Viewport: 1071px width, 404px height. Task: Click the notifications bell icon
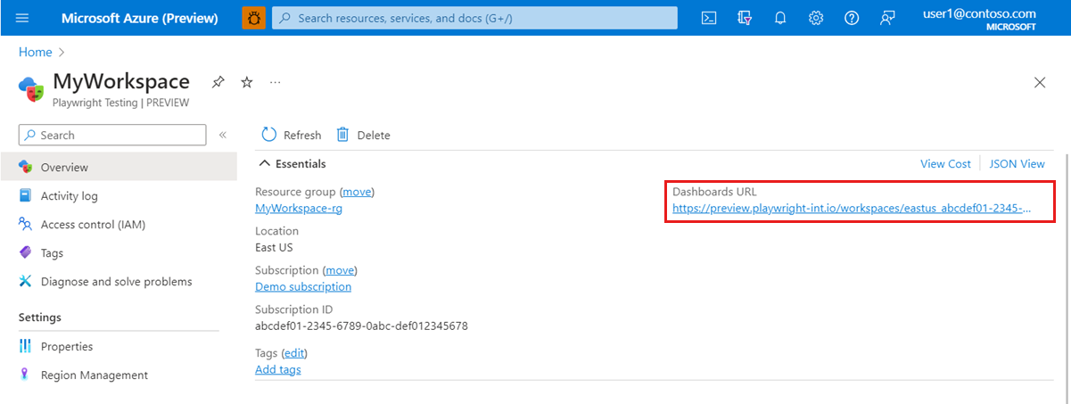(780, 18)
